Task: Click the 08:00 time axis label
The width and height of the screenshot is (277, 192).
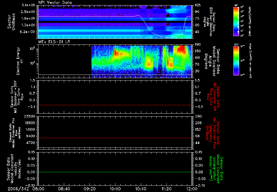Action: (x=38, y=188)
